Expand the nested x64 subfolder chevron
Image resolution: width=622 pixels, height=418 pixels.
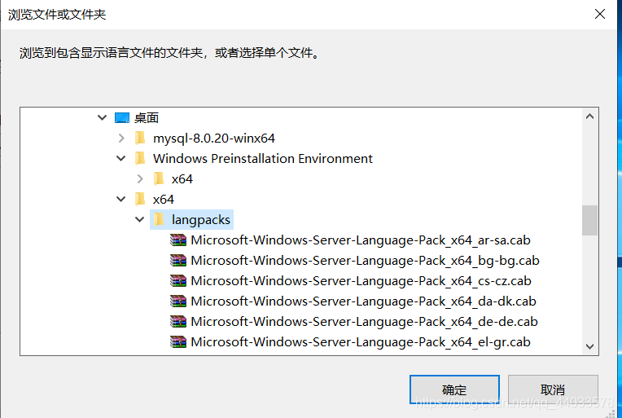(140, 179)
